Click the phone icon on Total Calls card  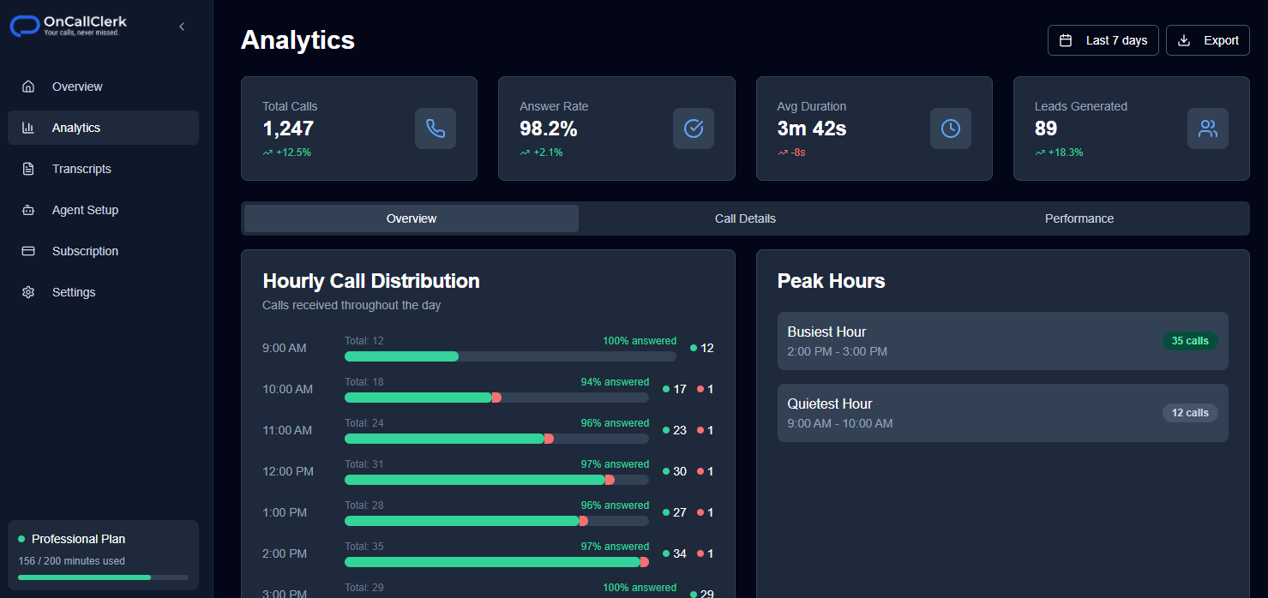click(436, 129)
